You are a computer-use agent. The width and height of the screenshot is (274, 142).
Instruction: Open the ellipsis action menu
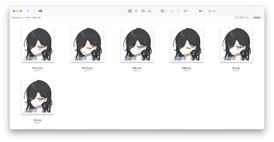coord(187,11)
